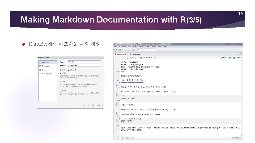The image size is (255, 143).
Task: Click Cancel in New R Markdown dialog
Action: [98, 105]
